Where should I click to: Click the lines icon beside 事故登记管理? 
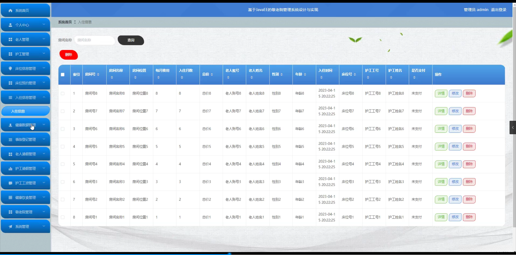click(x=10, y=140)
